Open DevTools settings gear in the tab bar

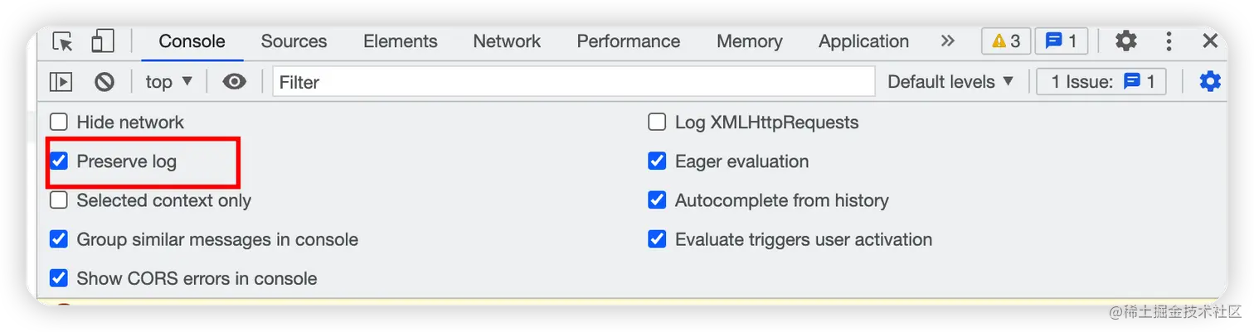(1125, 41)
